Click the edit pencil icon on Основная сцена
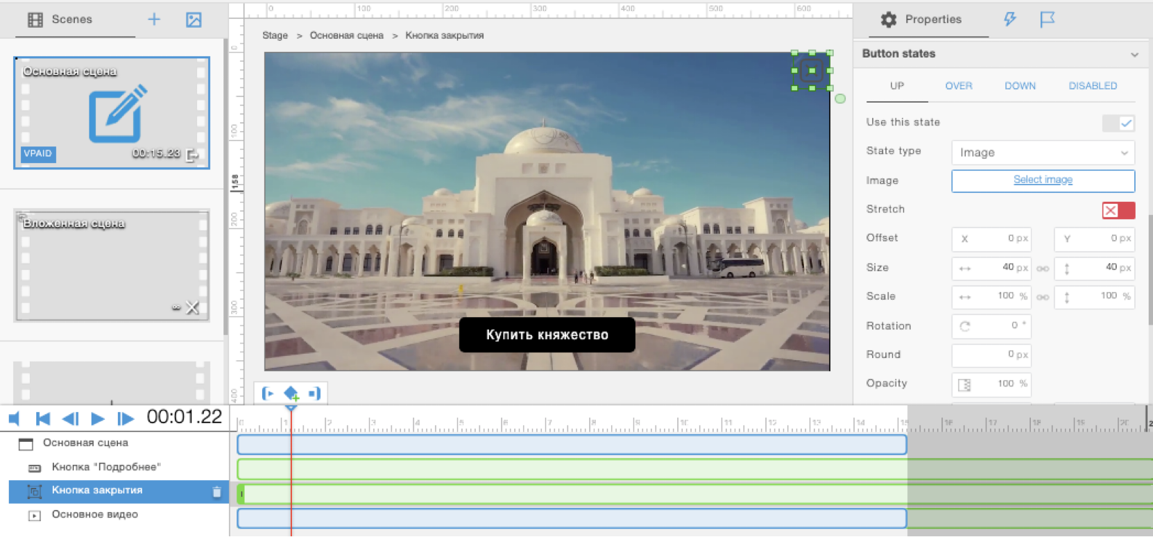Viewport: 1153px width, 537px height. 117,113
